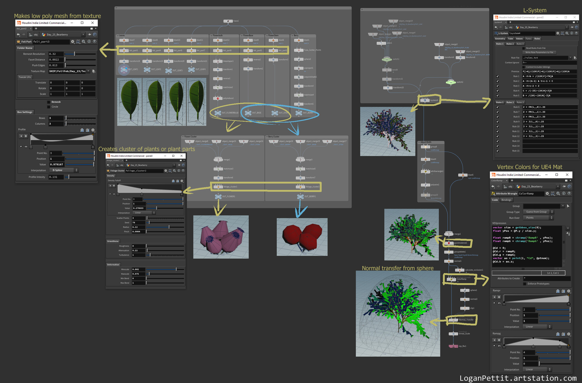
Task: Open the Rule File chooser icon
Action: (575, 58)
